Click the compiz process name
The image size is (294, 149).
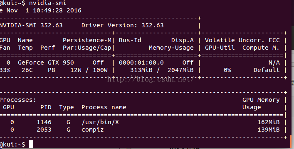[x=93, y=130]
